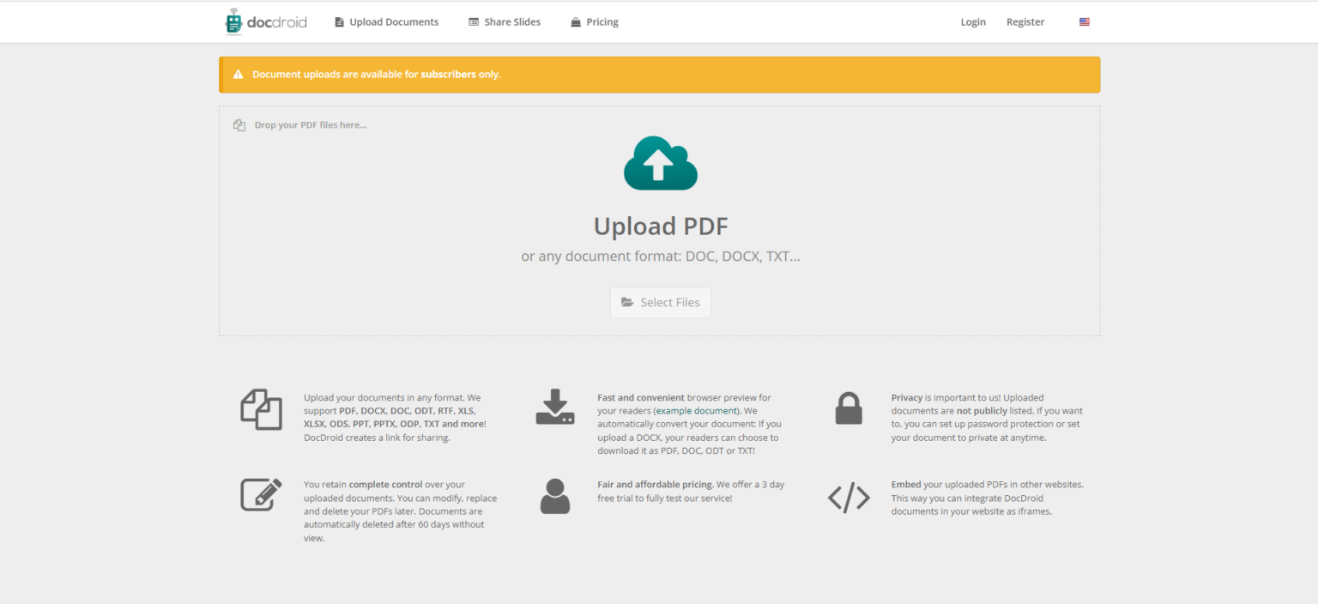Click the copy documents icon beside supported formats
The width and height of the screenshot is (1318, 604).
[261, 410]
